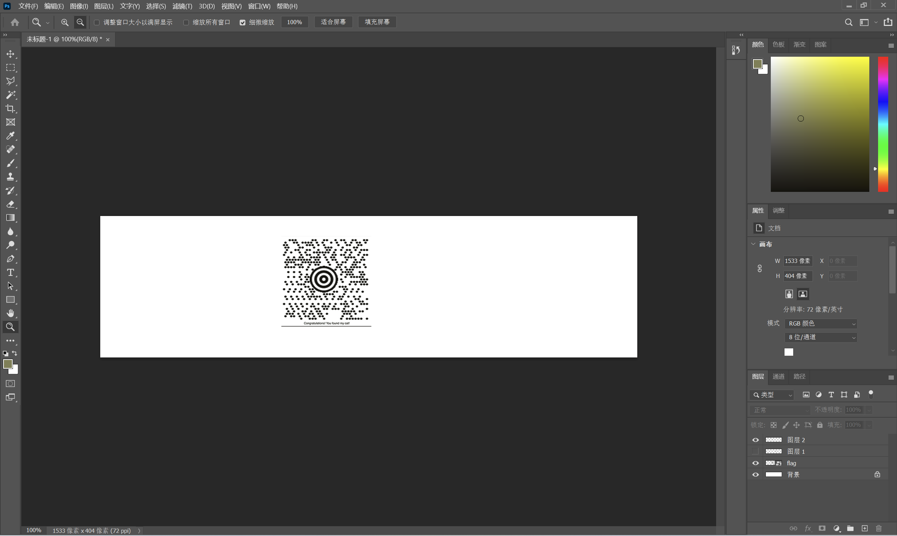Switch to the 路径 tab

[x=800, y=376]
